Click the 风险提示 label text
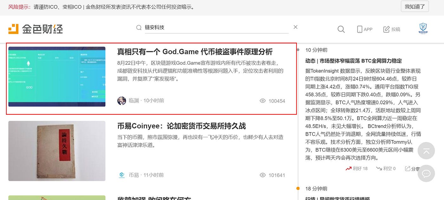 tap(19, 7)
